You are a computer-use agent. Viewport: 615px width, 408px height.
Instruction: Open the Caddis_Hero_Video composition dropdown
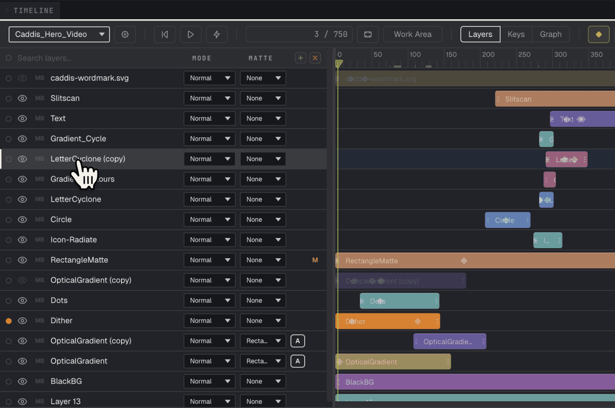click(59, 35)
